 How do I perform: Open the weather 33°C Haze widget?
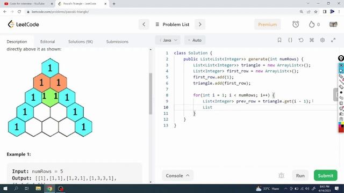pos(268,188)
